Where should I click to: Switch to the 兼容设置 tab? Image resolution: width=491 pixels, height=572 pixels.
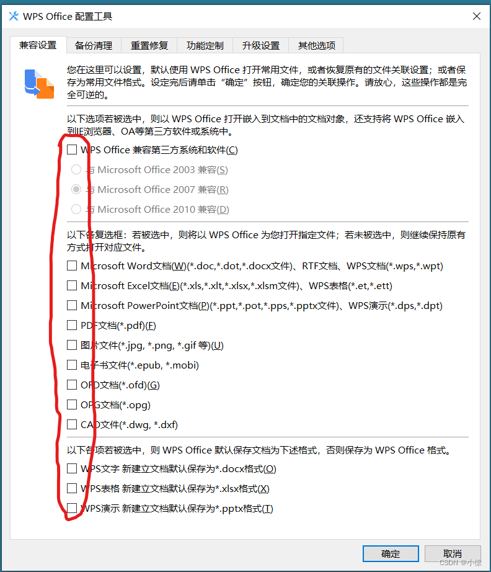[38, 45]
